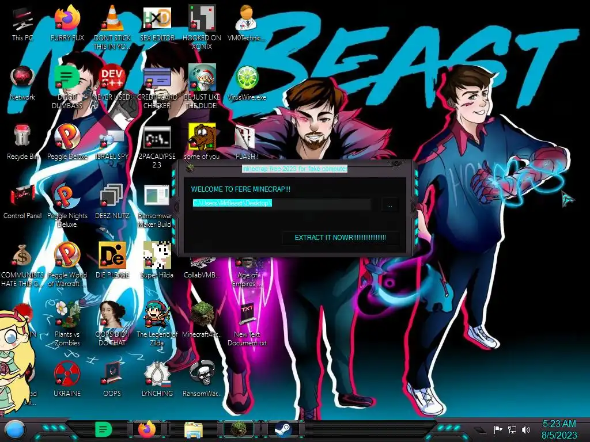Click the EXTRACT IT NOWR button

(x=340, y=238)
